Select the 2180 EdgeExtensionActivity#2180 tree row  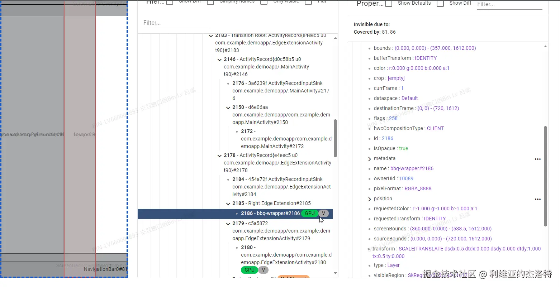point(286,255)
